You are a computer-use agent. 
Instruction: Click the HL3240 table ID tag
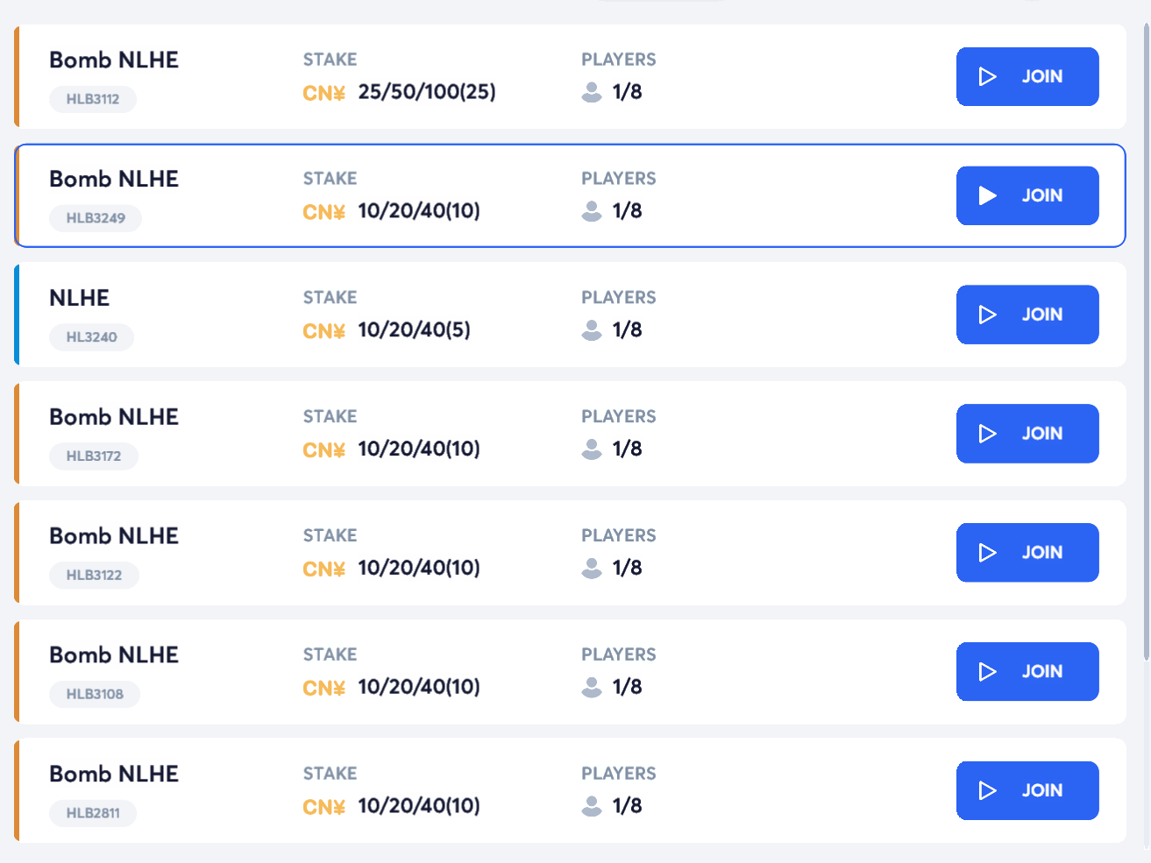[x=91, y=337]
